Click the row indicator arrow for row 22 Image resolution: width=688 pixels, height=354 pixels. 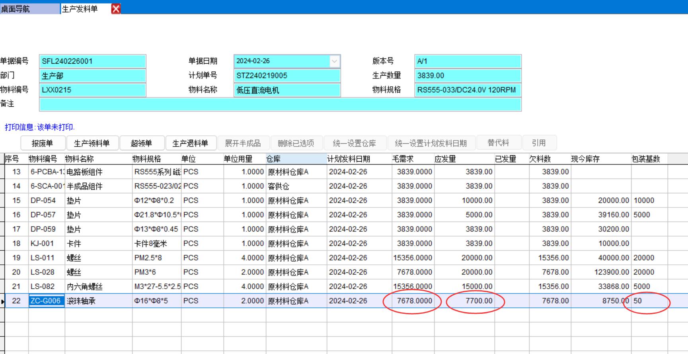pyautogui.click(x=3, y=301)
